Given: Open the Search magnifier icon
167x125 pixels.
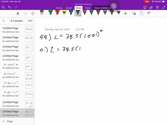Looking at the screenshot, I should (3, 7).
